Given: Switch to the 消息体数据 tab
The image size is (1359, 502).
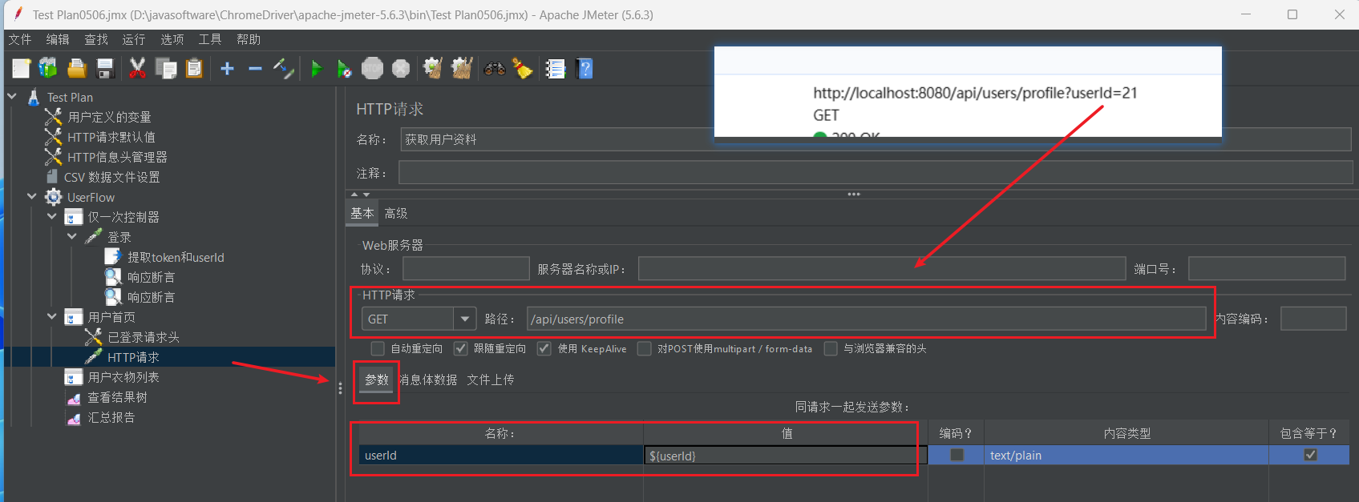Looking at the screenshot, I should 428,380.
